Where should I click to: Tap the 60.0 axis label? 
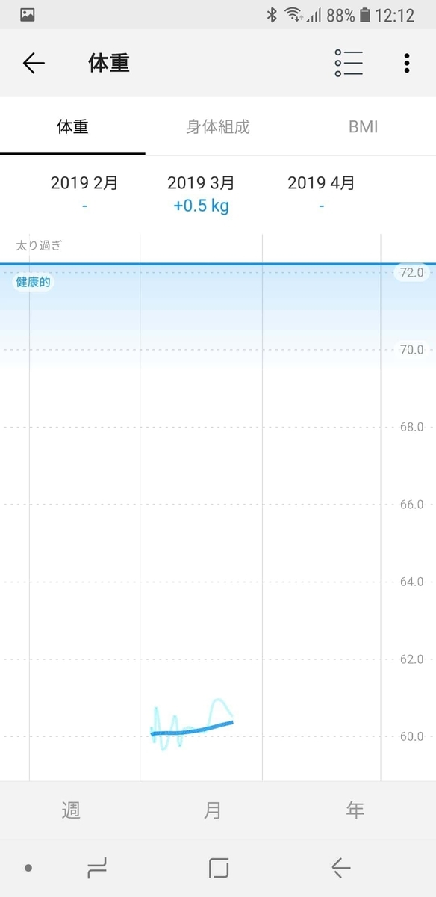click(411, 736)
